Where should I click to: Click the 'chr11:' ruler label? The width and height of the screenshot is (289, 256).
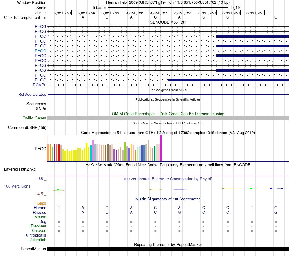pyautogui.click(x=40, y=13)
